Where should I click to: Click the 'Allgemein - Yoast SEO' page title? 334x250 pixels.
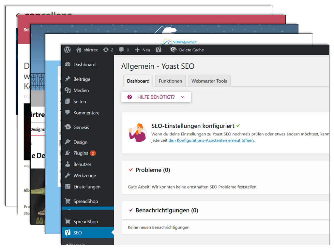(158, 66)
